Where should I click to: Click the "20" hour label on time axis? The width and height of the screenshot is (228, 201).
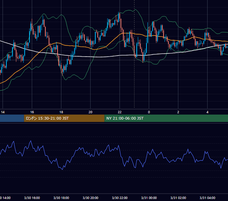[x=91, y=112]
